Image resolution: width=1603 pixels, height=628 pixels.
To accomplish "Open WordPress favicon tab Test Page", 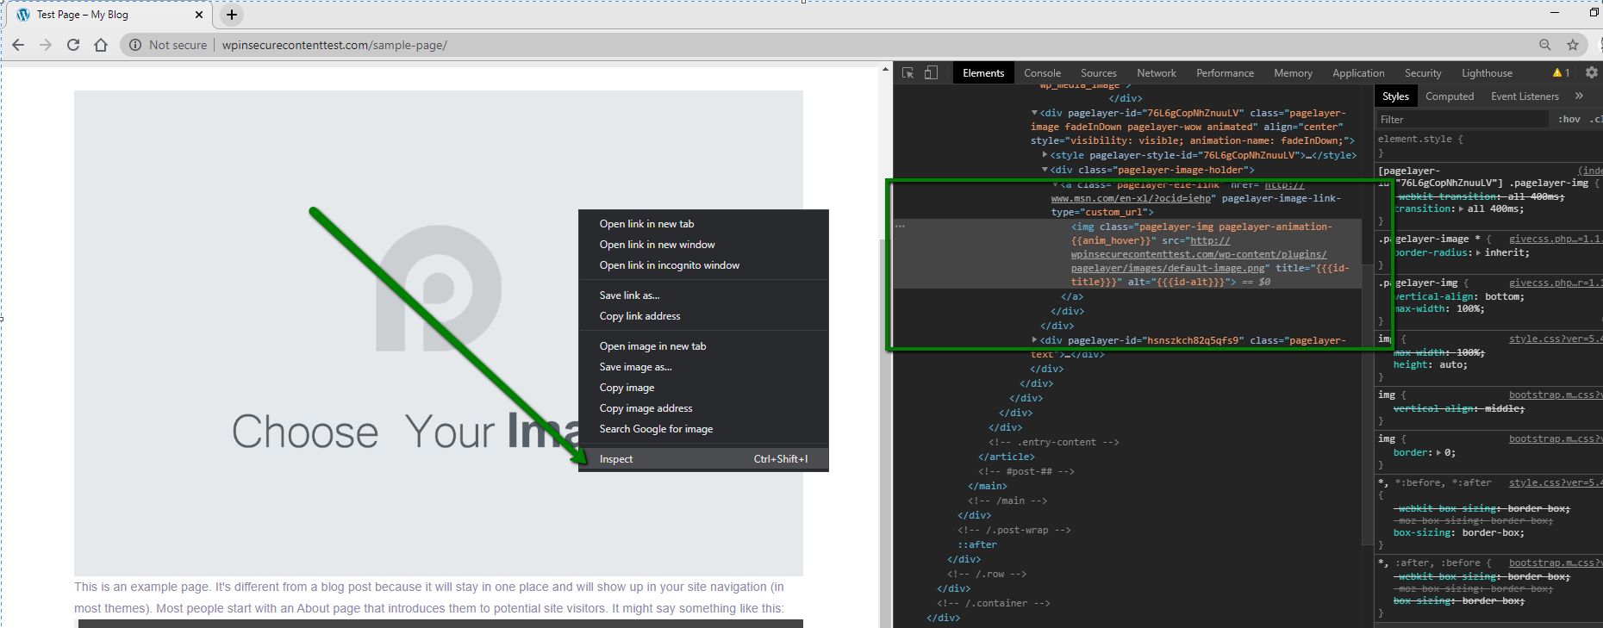I will pos(23,15).
